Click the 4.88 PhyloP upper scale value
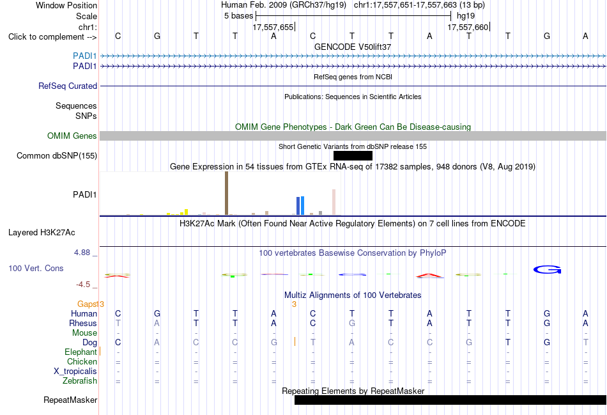Viewport: 607px width, 415px height. [82, 253]
